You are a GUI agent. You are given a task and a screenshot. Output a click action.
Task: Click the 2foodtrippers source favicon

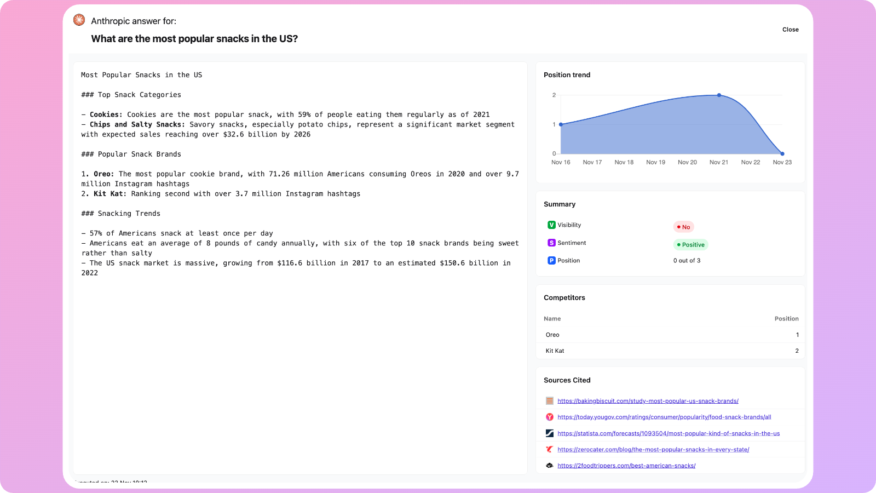point(550,466)
